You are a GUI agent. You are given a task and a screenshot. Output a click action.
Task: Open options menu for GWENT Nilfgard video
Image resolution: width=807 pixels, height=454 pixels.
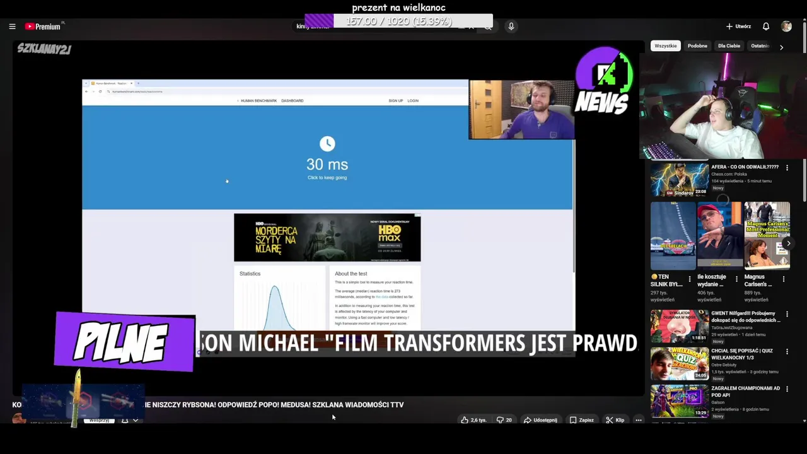787,314
